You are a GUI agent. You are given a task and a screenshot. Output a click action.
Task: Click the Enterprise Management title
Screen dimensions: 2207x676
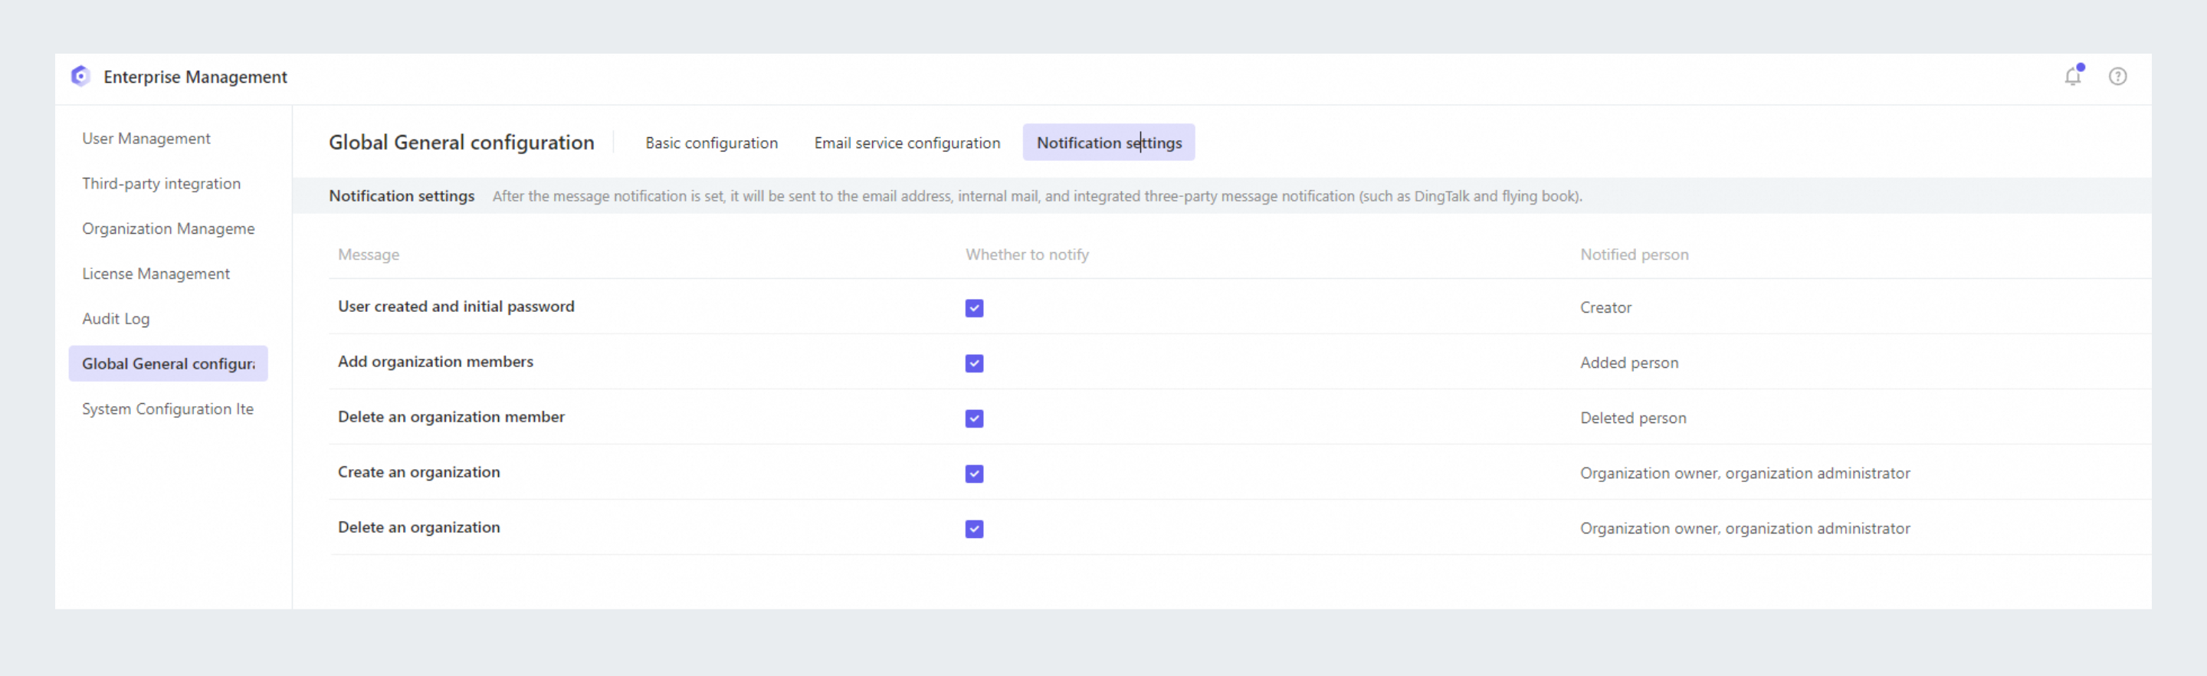click(195, 77)
